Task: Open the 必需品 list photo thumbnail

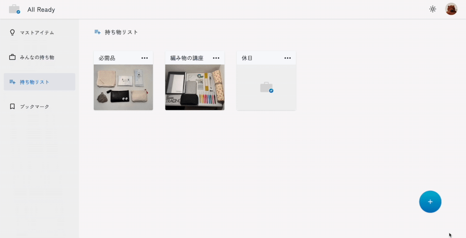Action: click(x=123, y=87)
